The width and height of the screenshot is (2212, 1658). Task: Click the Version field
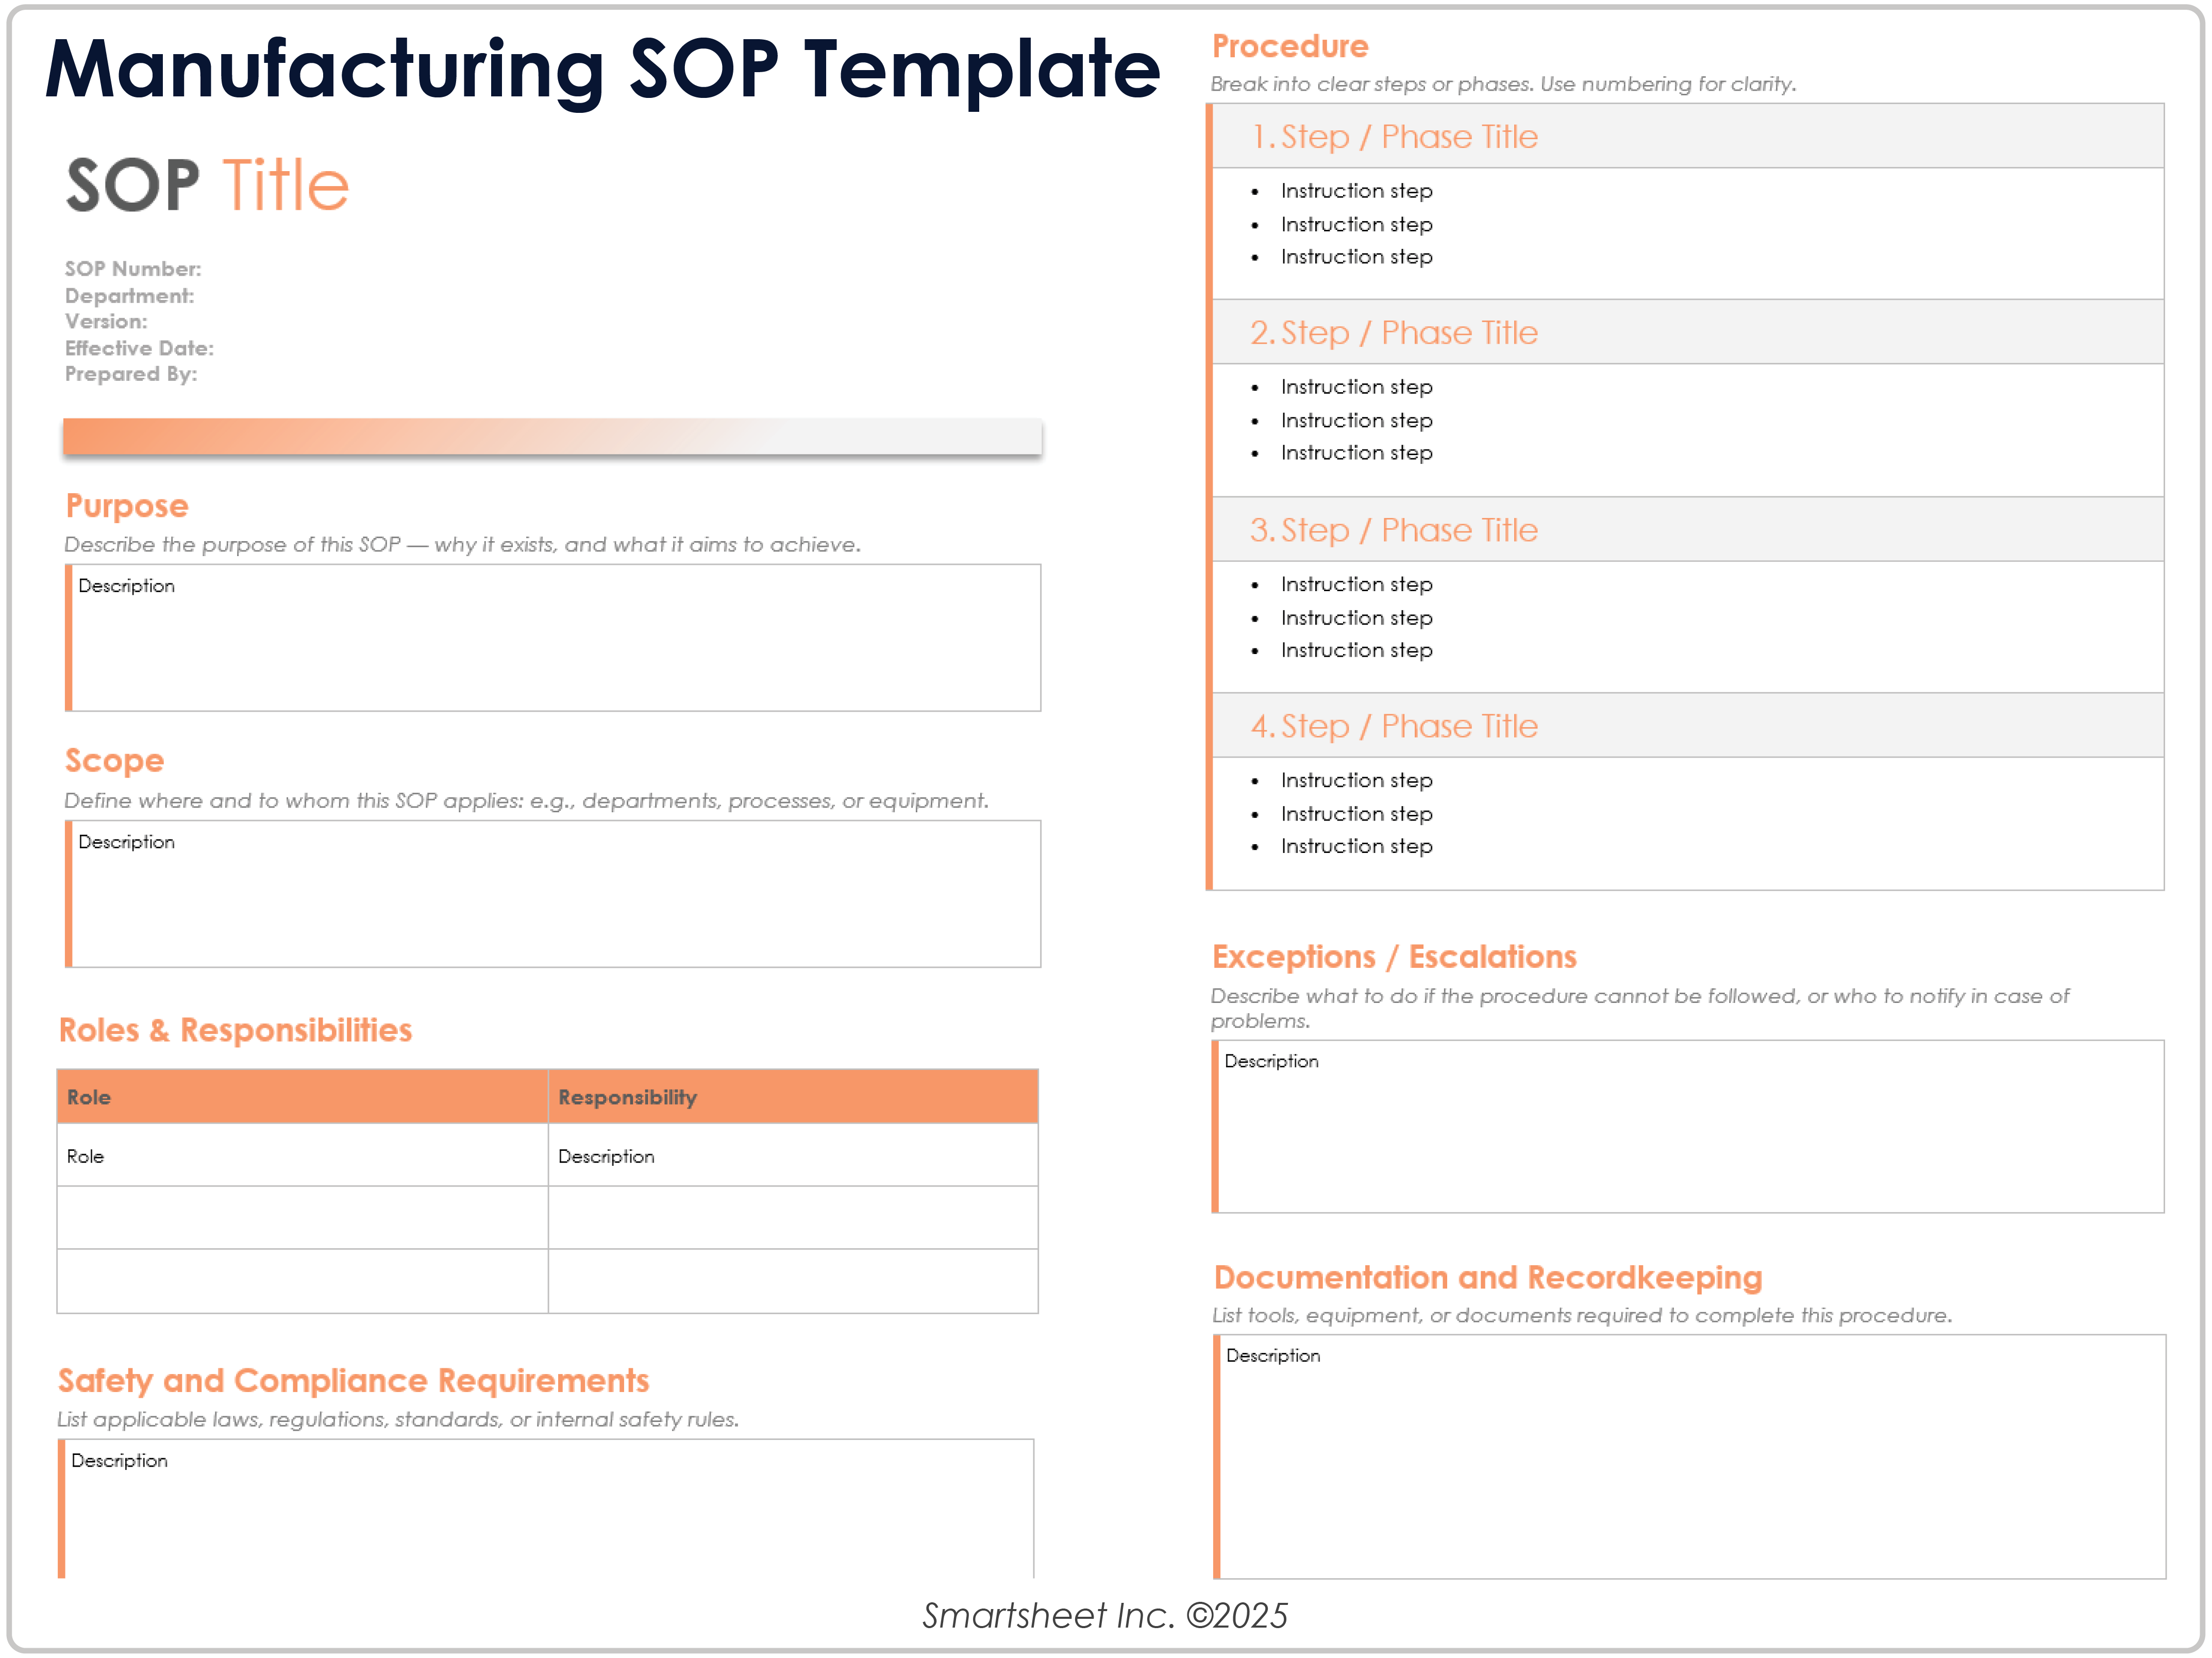106,321
